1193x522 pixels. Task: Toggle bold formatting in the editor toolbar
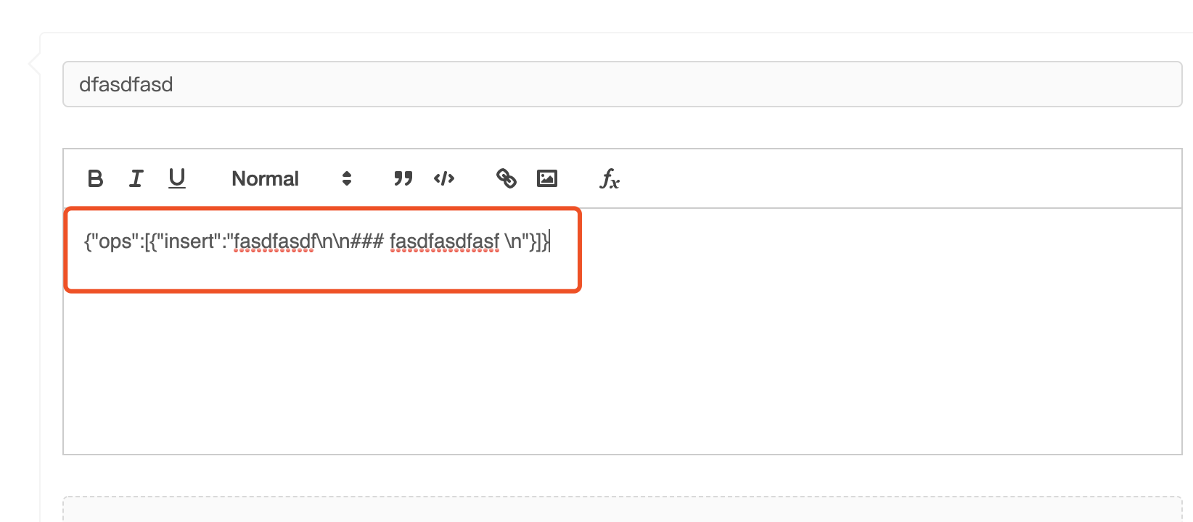tap(95, 178)
